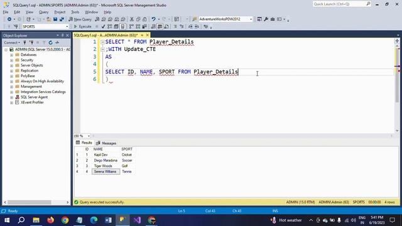Toggle Results to Text output
The width and height of the screenshot is (402, 226).
coord(153,26)
